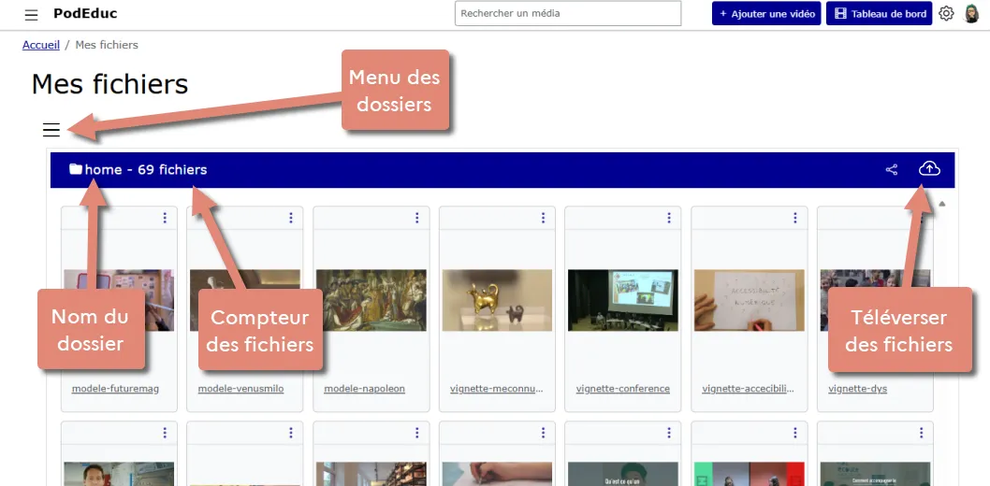Click the Ajouter une vidéo button

coord(766,13)
